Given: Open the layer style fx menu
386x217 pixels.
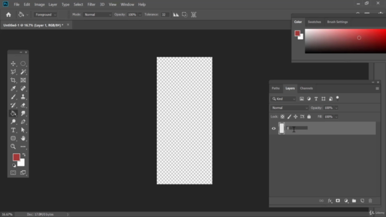Looking at the screenshot, I should tap(330, 201).
